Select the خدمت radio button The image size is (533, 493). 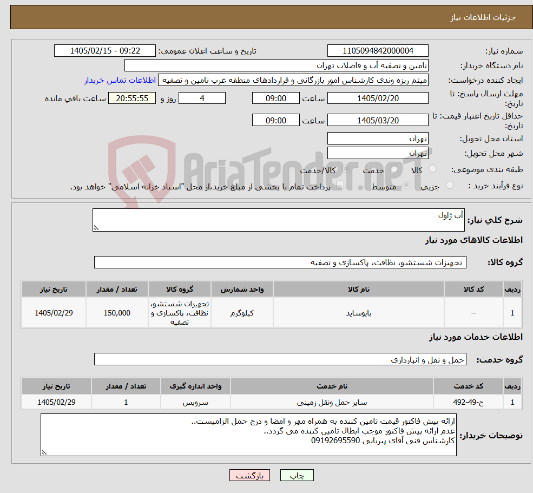[x=394, y=169]
